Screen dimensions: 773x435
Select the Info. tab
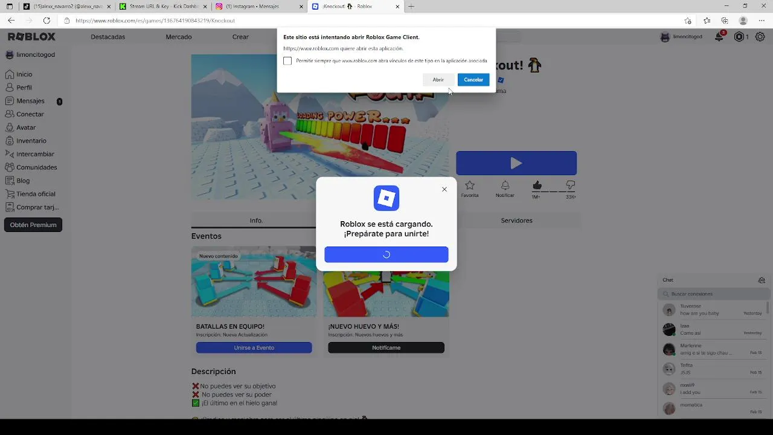(x=256, y=221)
